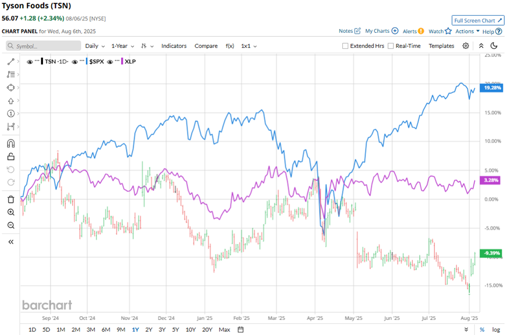Open XLP series options ellipsis

(x=117, y=61)
